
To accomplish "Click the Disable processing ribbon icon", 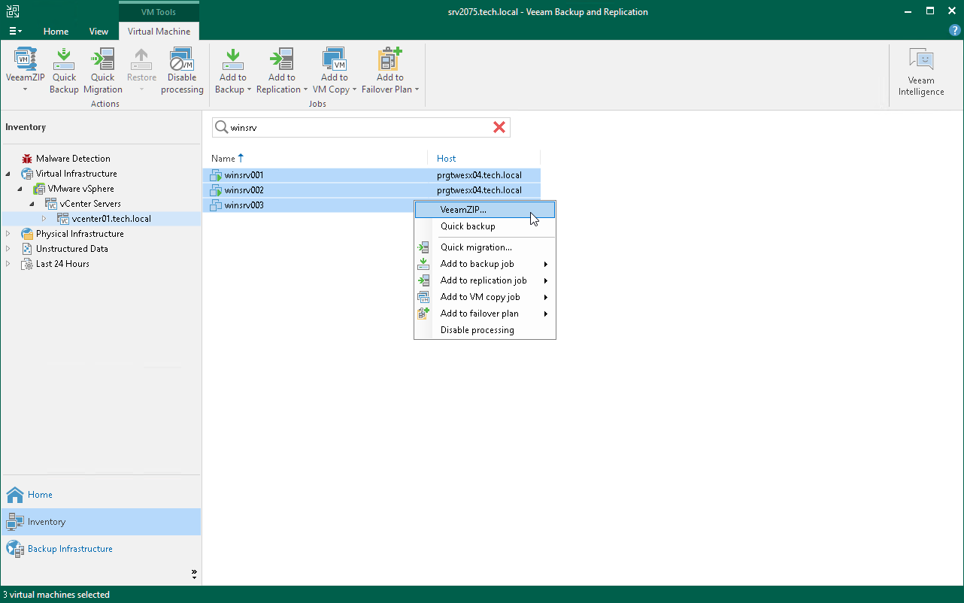I will coord(182,68).
